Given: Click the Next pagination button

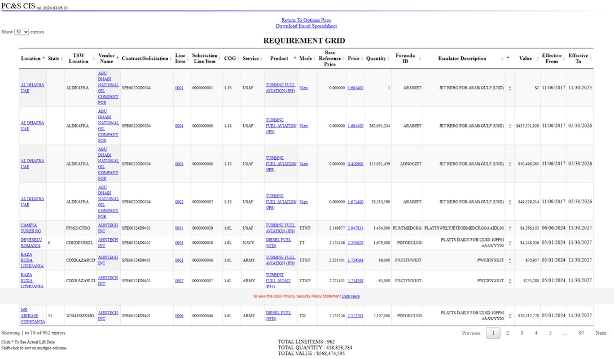Looking at the screenshot, I should (600, 333).
